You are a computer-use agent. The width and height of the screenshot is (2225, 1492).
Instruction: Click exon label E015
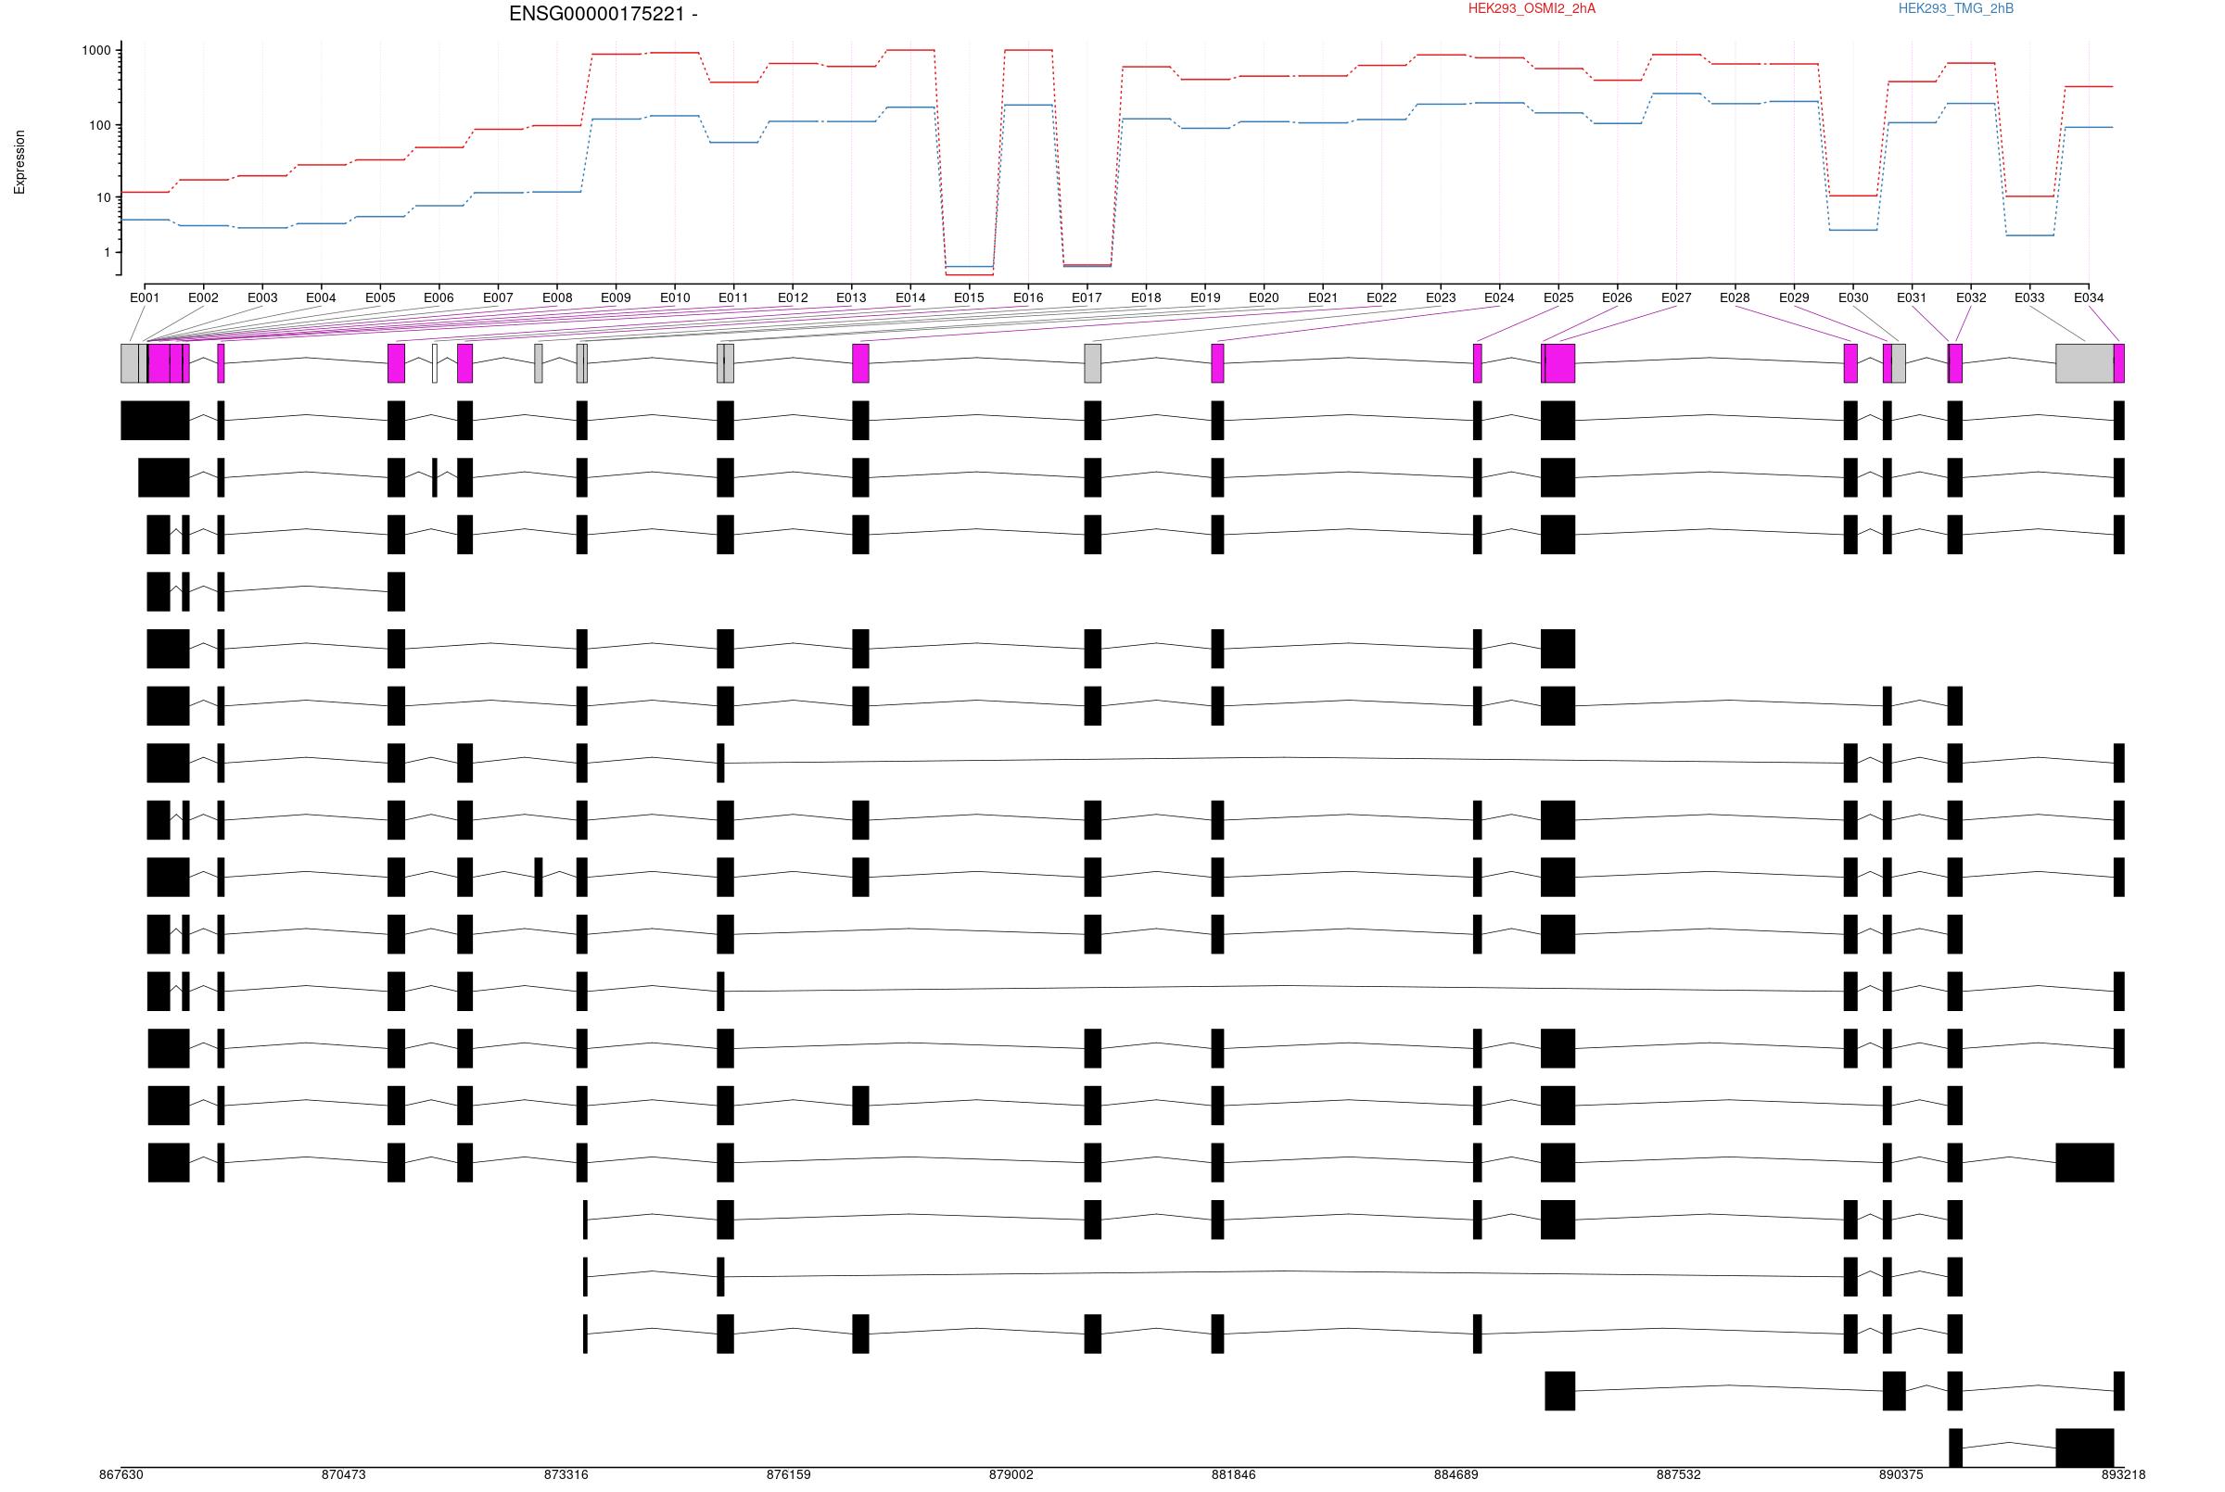(x=969, y=297)
